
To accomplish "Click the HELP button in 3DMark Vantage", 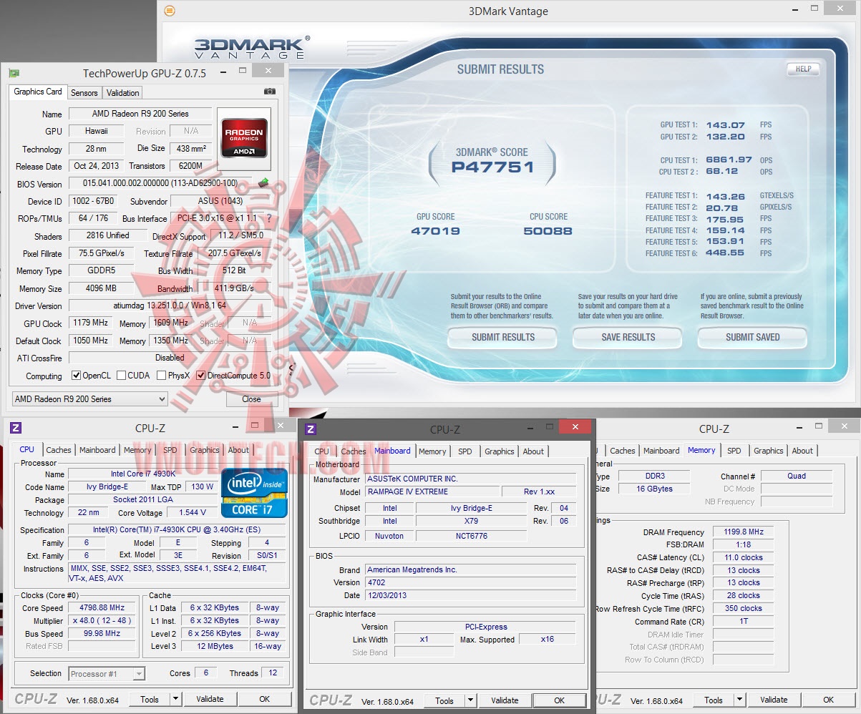I will click(804, 69).
